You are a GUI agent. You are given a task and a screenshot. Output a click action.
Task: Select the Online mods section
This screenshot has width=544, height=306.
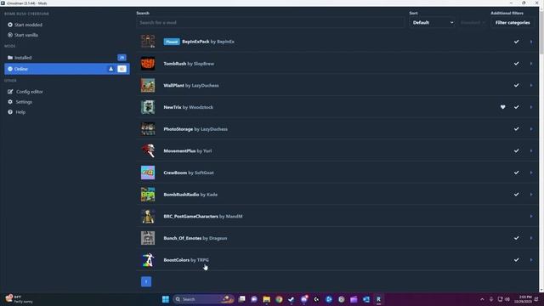click(67, 69)
